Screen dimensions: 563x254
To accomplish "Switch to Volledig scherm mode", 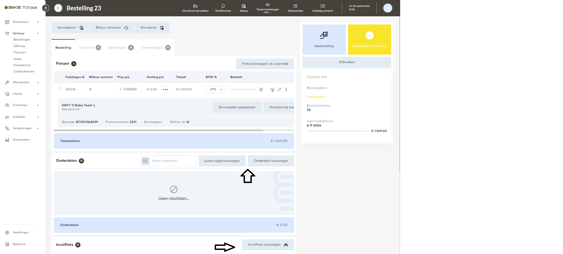I will [x=322, y=6].
